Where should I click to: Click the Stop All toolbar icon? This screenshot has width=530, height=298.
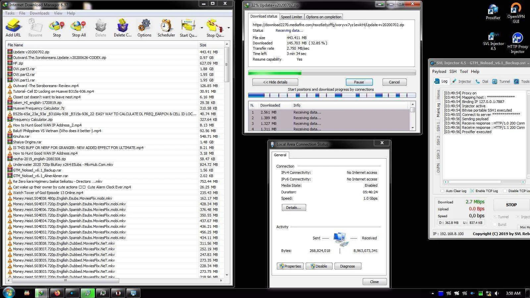tap(79, 28)
